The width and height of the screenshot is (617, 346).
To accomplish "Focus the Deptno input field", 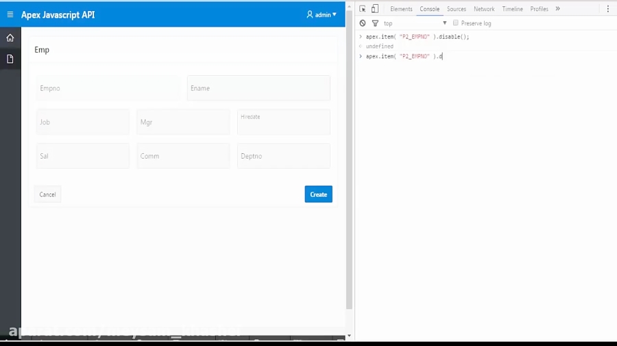I will [284, 156].
